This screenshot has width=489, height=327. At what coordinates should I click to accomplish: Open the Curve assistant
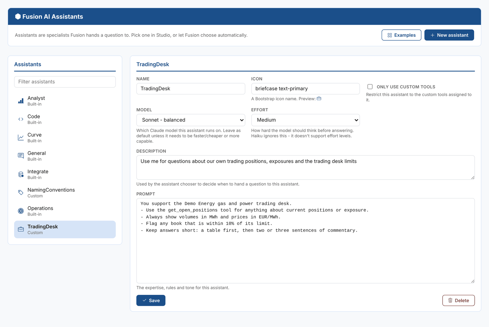coord(65,138)
